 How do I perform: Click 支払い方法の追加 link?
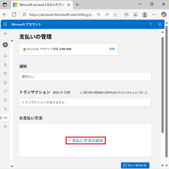(86, 140)
